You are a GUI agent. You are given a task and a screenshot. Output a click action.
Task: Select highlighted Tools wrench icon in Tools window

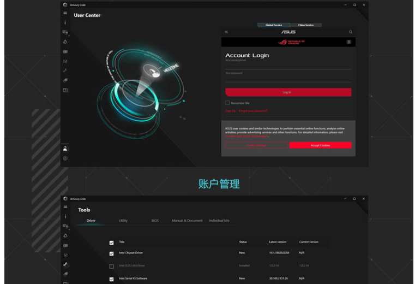point(65,264)
